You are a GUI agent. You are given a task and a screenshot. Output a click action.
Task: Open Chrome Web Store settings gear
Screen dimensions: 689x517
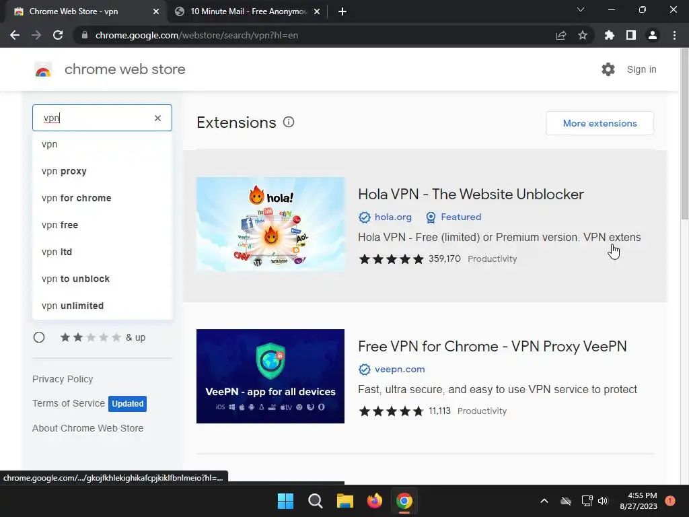point(608,69)
